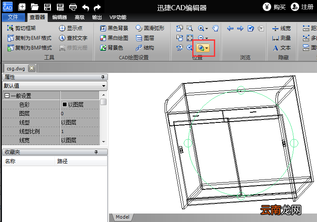The height and width of the screenshot is (222, 317).
Task: Toggle 显示点 show points
Action: coord(71,28)
